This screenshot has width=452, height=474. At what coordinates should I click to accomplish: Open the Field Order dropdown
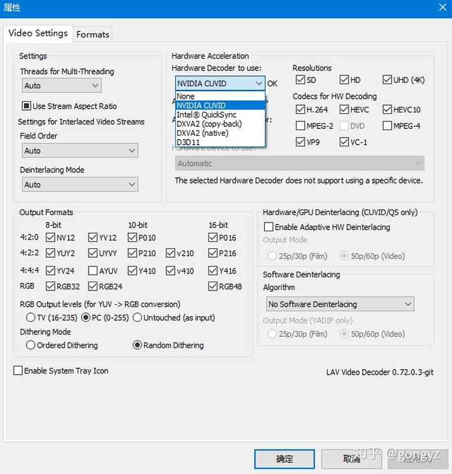pos(79,151)
